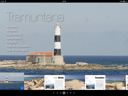
Task: Open the Es Pujols section
Action: click(11, 42)
